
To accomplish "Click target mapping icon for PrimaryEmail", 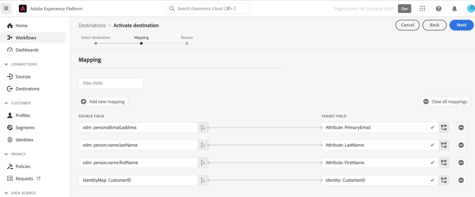I will (444, 127).
